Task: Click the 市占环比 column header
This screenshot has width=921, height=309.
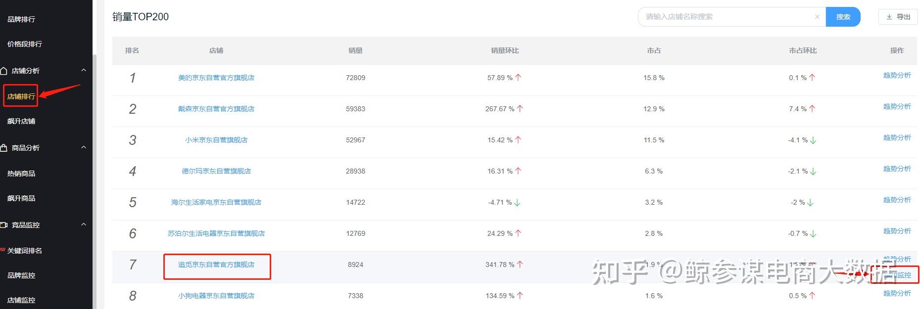Action: [803, 50]
